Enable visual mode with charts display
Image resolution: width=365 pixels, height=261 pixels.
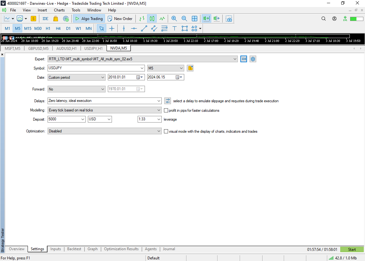tap(166, 131)
